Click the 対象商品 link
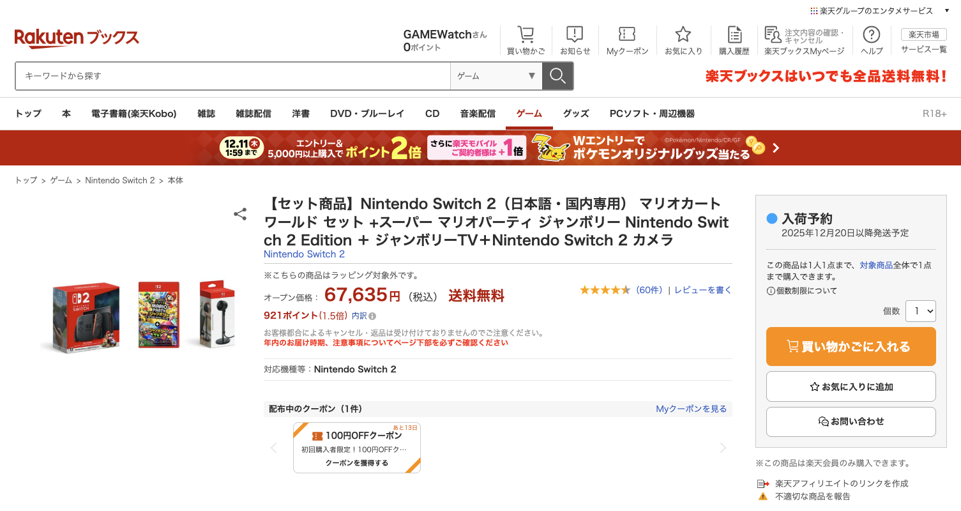Image resolution: width=961 pixels, height=511 pixels. tap(876, 265)
